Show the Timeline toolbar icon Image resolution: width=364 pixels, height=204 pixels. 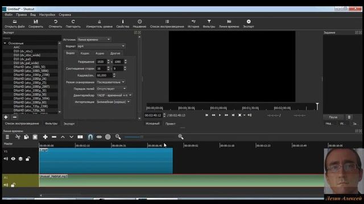pos(229,22)
